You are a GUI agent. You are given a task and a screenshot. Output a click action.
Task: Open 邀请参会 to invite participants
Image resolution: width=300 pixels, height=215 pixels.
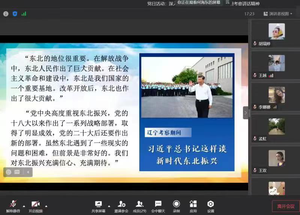tap(121, 206)
